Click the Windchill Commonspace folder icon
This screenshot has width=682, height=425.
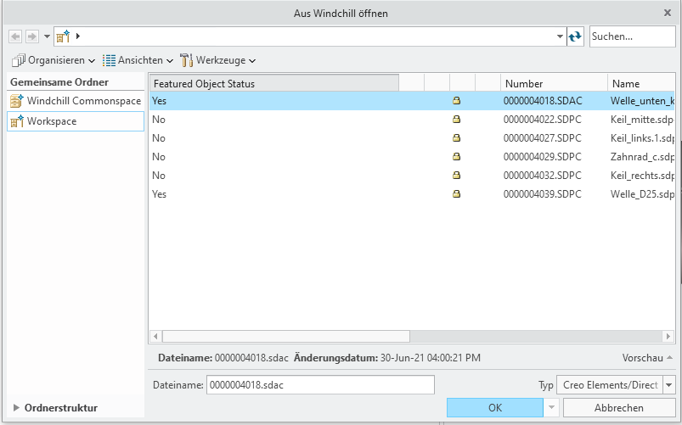coord(17,101)
